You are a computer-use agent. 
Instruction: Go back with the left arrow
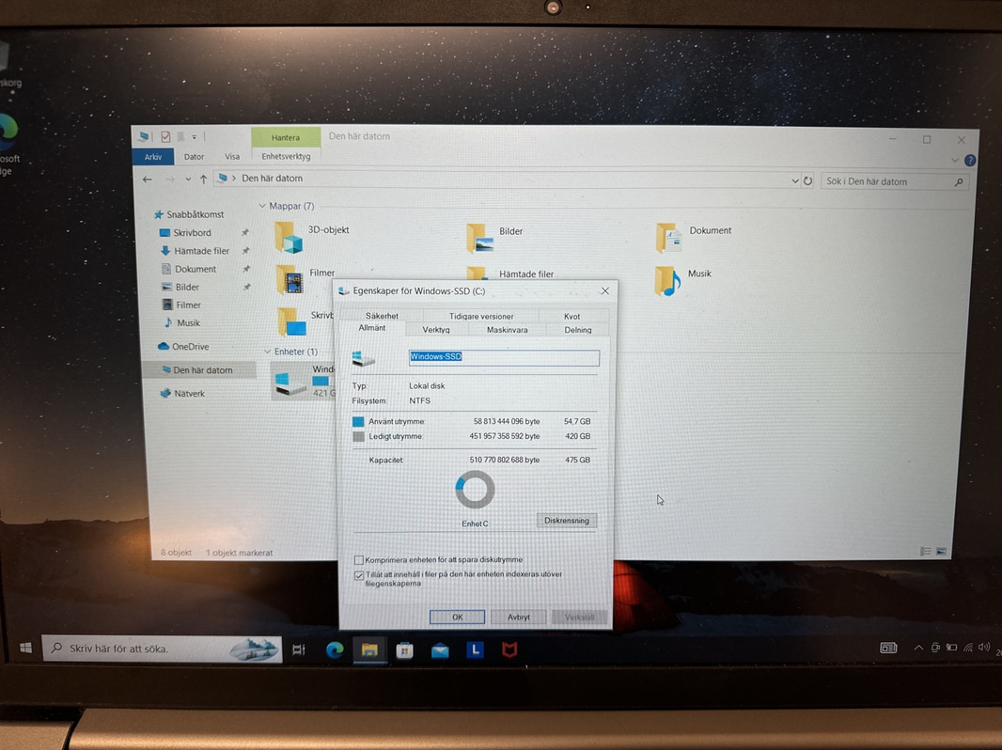coord(148,180)
